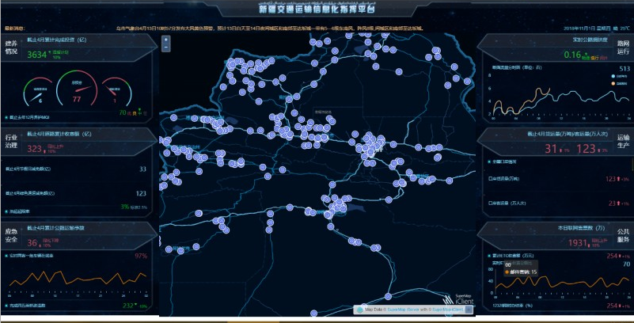Zoom in the map with plus button
Viewport: 634px width, 323px height.
(166, 40)
